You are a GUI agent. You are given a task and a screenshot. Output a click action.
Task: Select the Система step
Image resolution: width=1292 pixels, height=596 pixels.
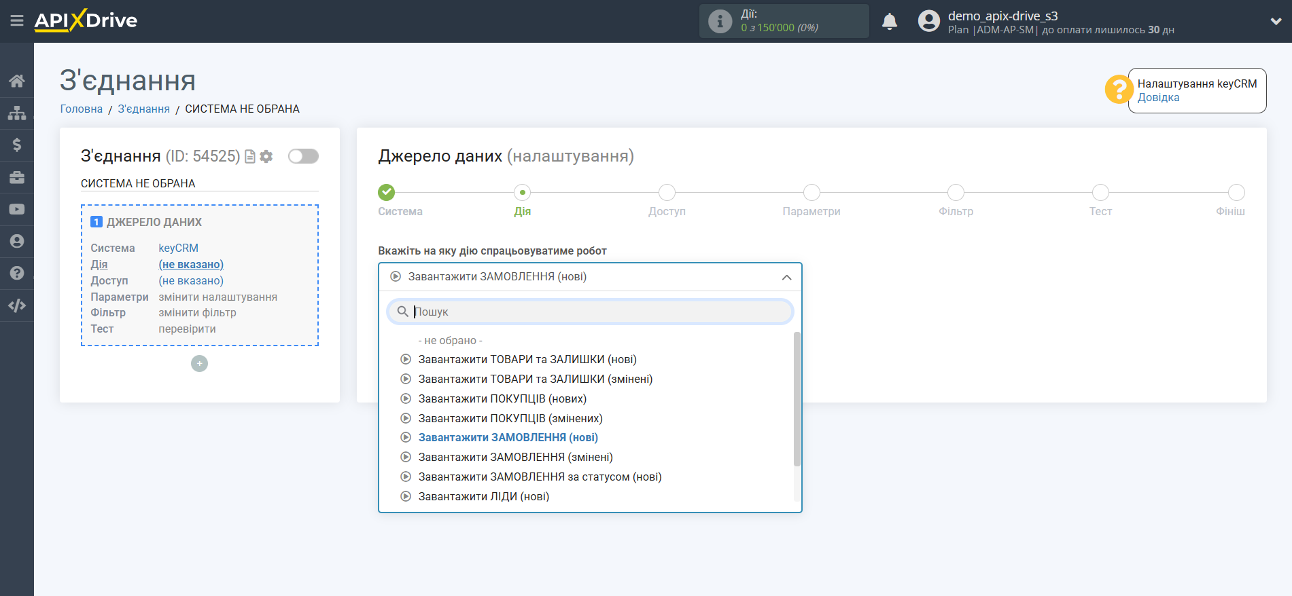point(387,192)
